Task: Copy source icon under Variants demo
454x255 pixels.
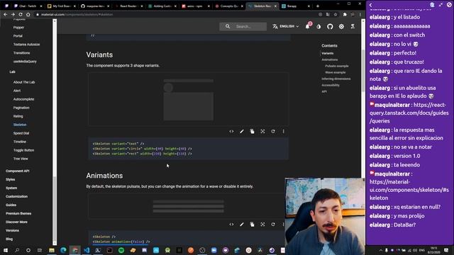Action: (x=253, y=131)
